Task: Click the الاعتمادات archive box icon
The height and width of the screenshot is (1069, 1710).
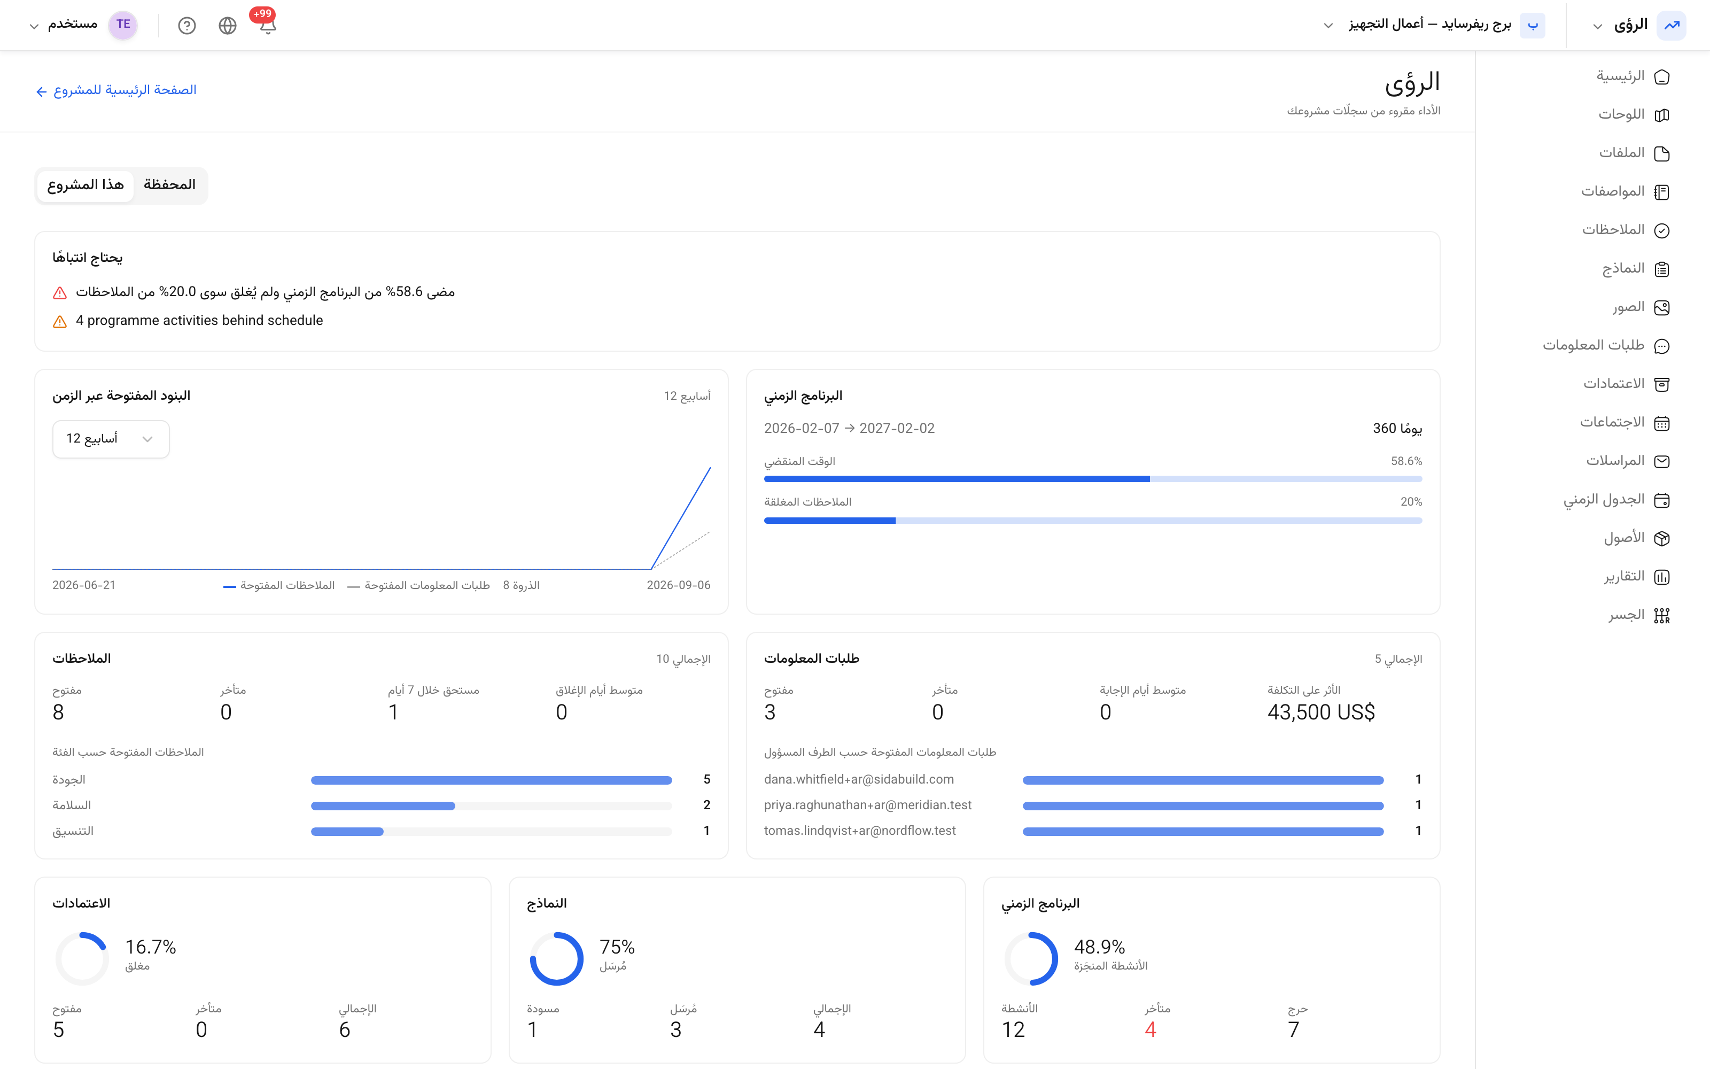Action: [x=1662, y=384]
